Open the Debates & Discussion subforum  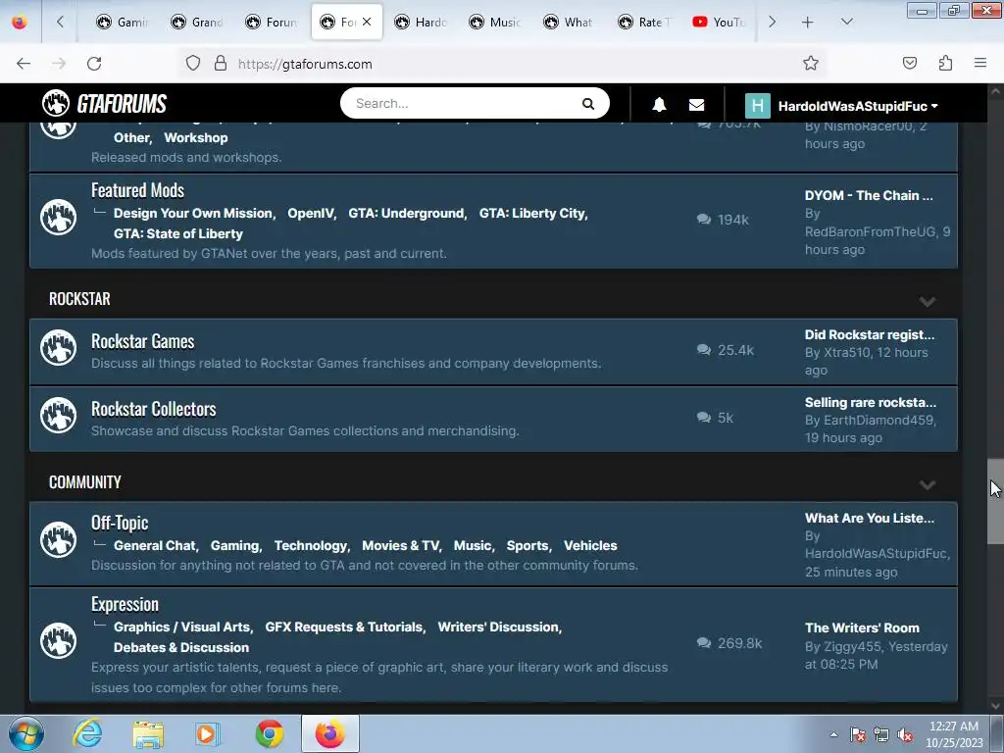click(x=181, y=647)
